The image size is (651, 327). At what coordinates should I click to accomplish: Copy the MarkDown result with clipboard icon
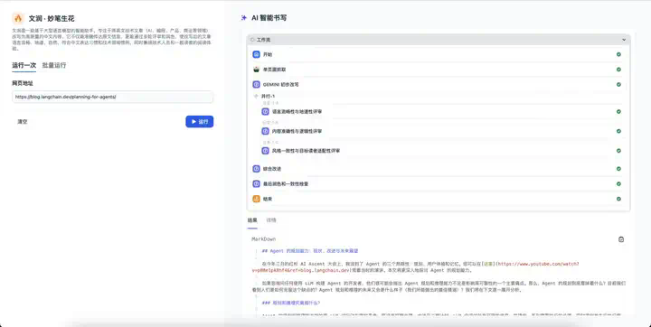point(621,239)
